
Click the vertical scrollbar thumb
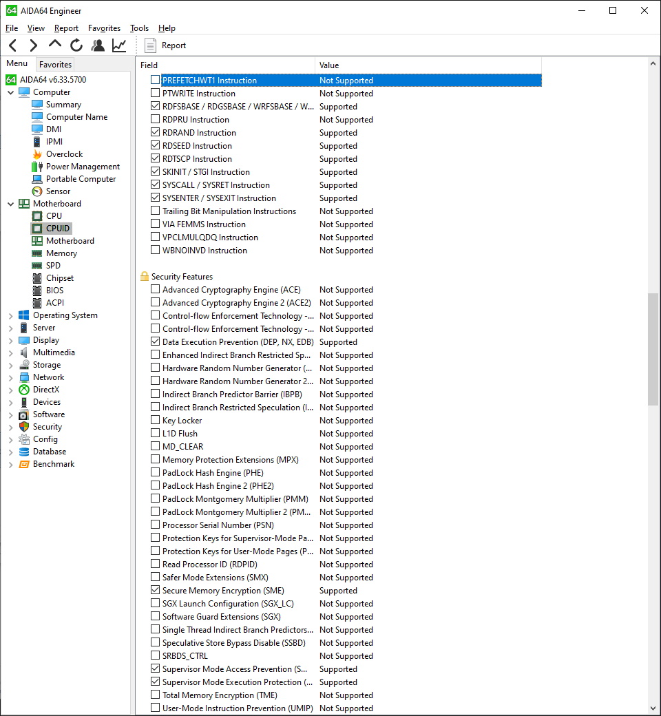[653, 349]
